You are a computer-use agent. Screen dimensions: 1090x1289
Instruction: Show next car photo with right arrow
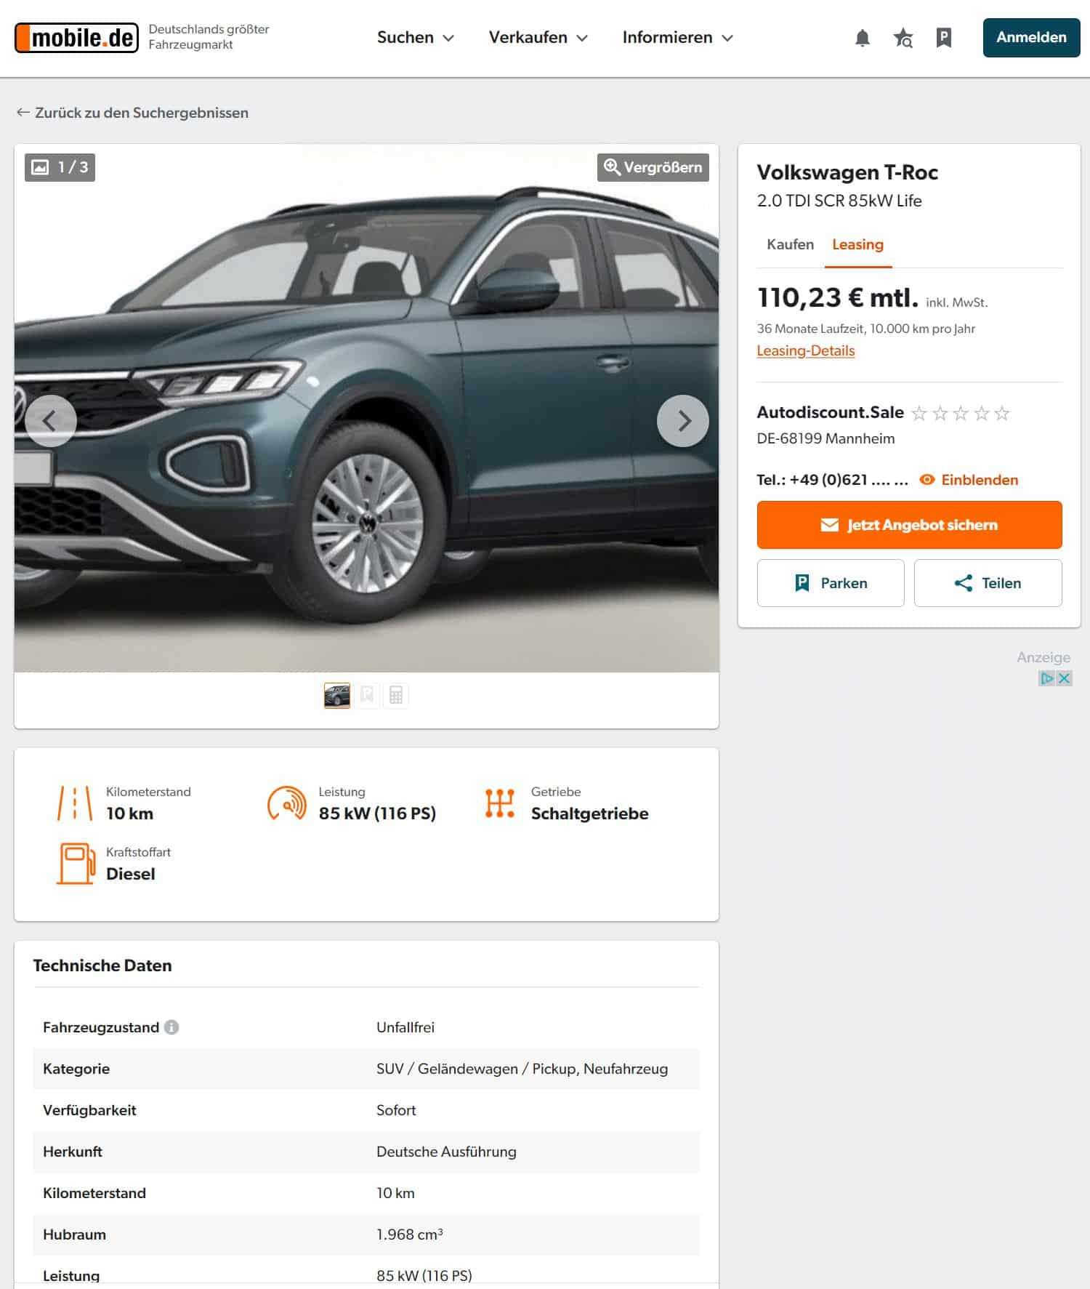click(682, 421)
